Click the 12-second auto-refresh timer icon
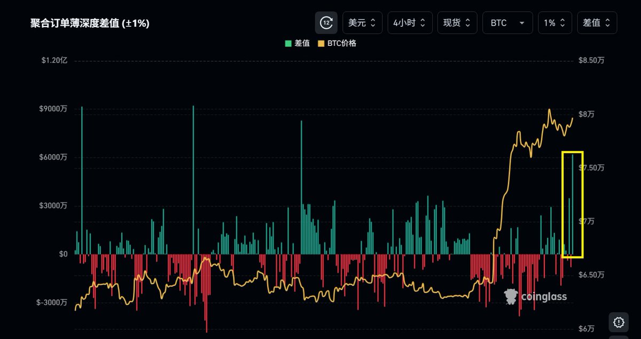Viewport: 641px width, 339px height. (326, 23)
